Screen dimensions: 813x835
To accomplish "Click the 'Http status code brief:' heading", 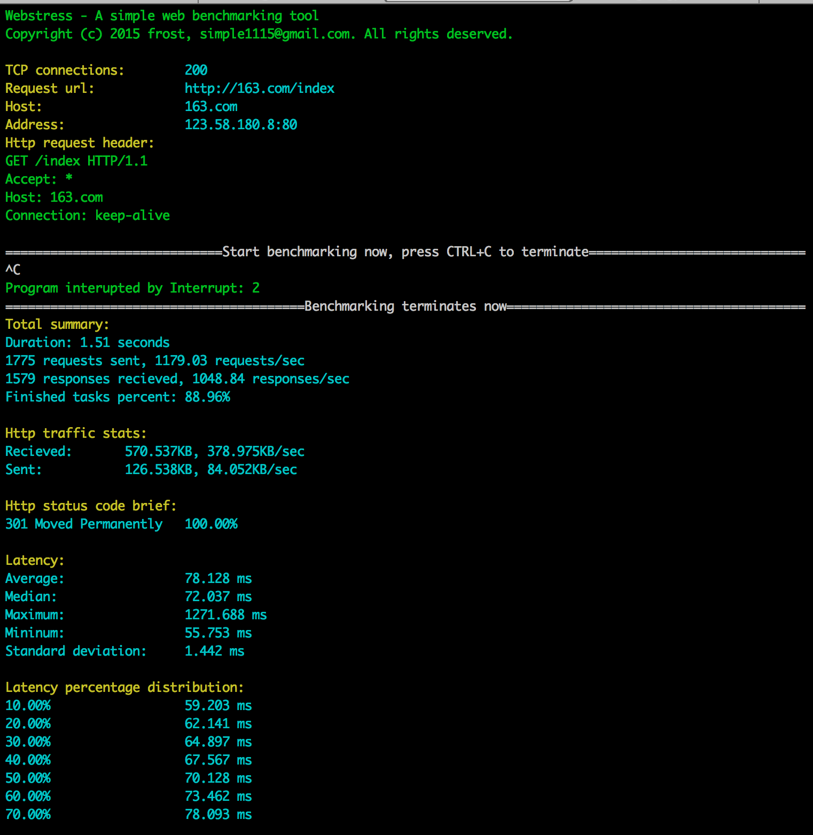I will pos(91,506).
